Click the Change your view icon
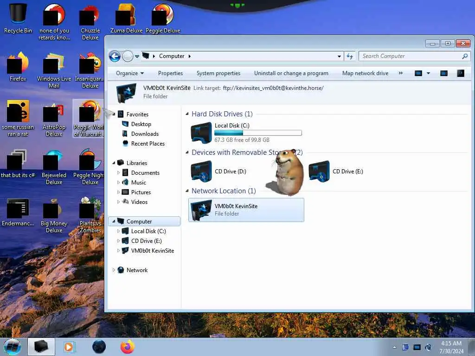 pos(418,73)
